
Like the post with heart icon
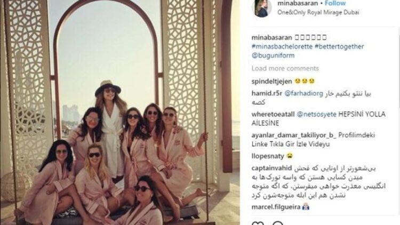pos(258,223)
